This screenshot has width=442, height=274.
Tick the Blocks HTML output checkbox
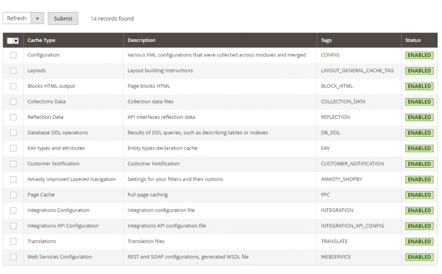point(13,86)
